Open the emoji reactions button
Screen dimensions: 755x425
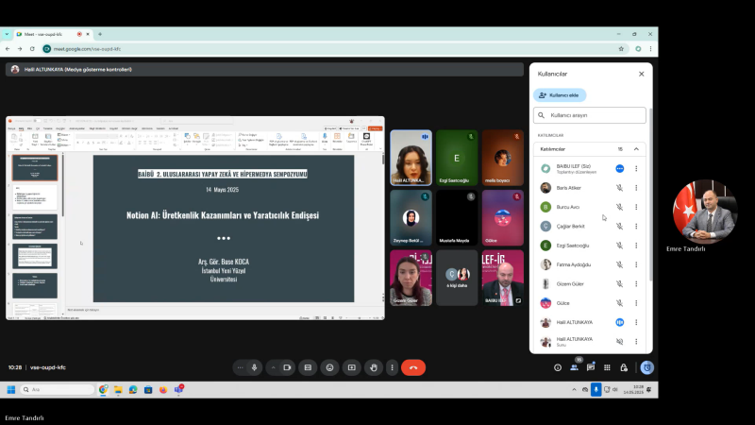329,367
